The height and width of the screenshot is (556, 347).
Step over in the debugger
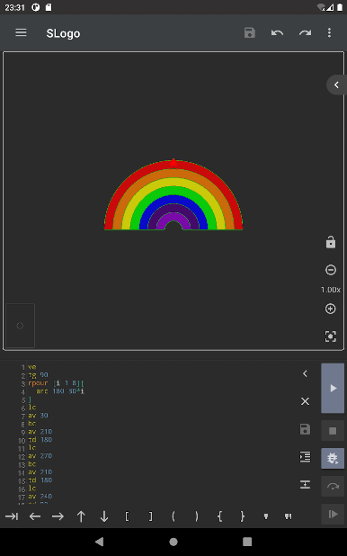pos(333,486)
